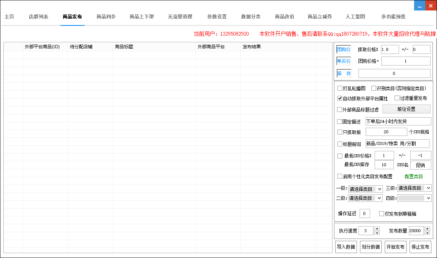
Task: Open the 一级 category dropdown
Action: click(x=365, y=189)
